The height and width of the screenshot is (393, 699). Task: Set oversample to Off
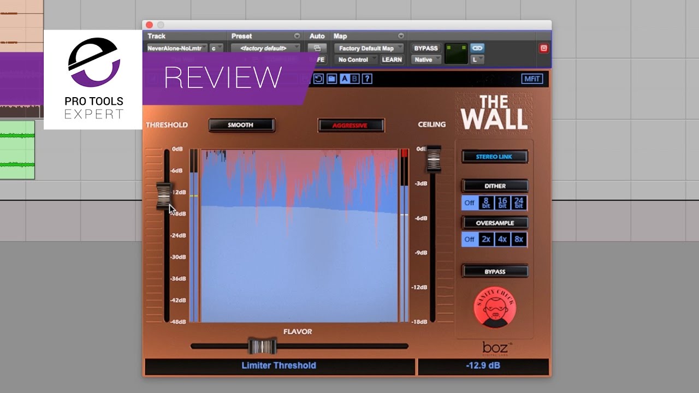click(x=470, y=239)
